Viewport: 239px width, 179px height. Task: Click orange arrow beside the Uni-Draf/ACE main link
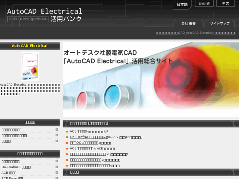click(67, 137)
